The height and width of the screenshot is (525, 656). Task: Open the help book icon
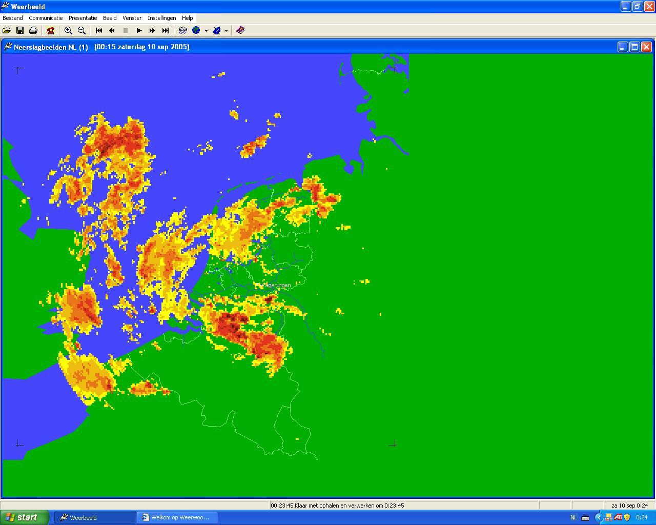[240, 30]
